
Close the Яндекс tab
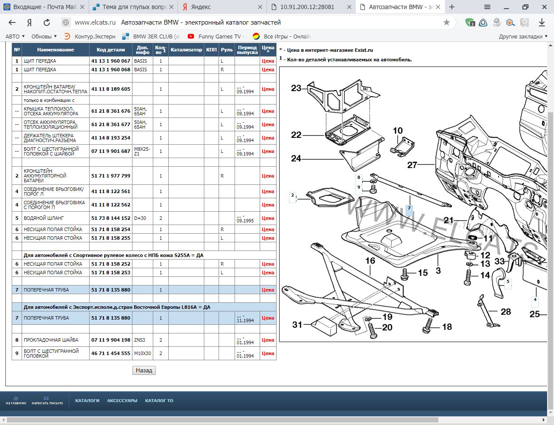[x=260, y=7]
